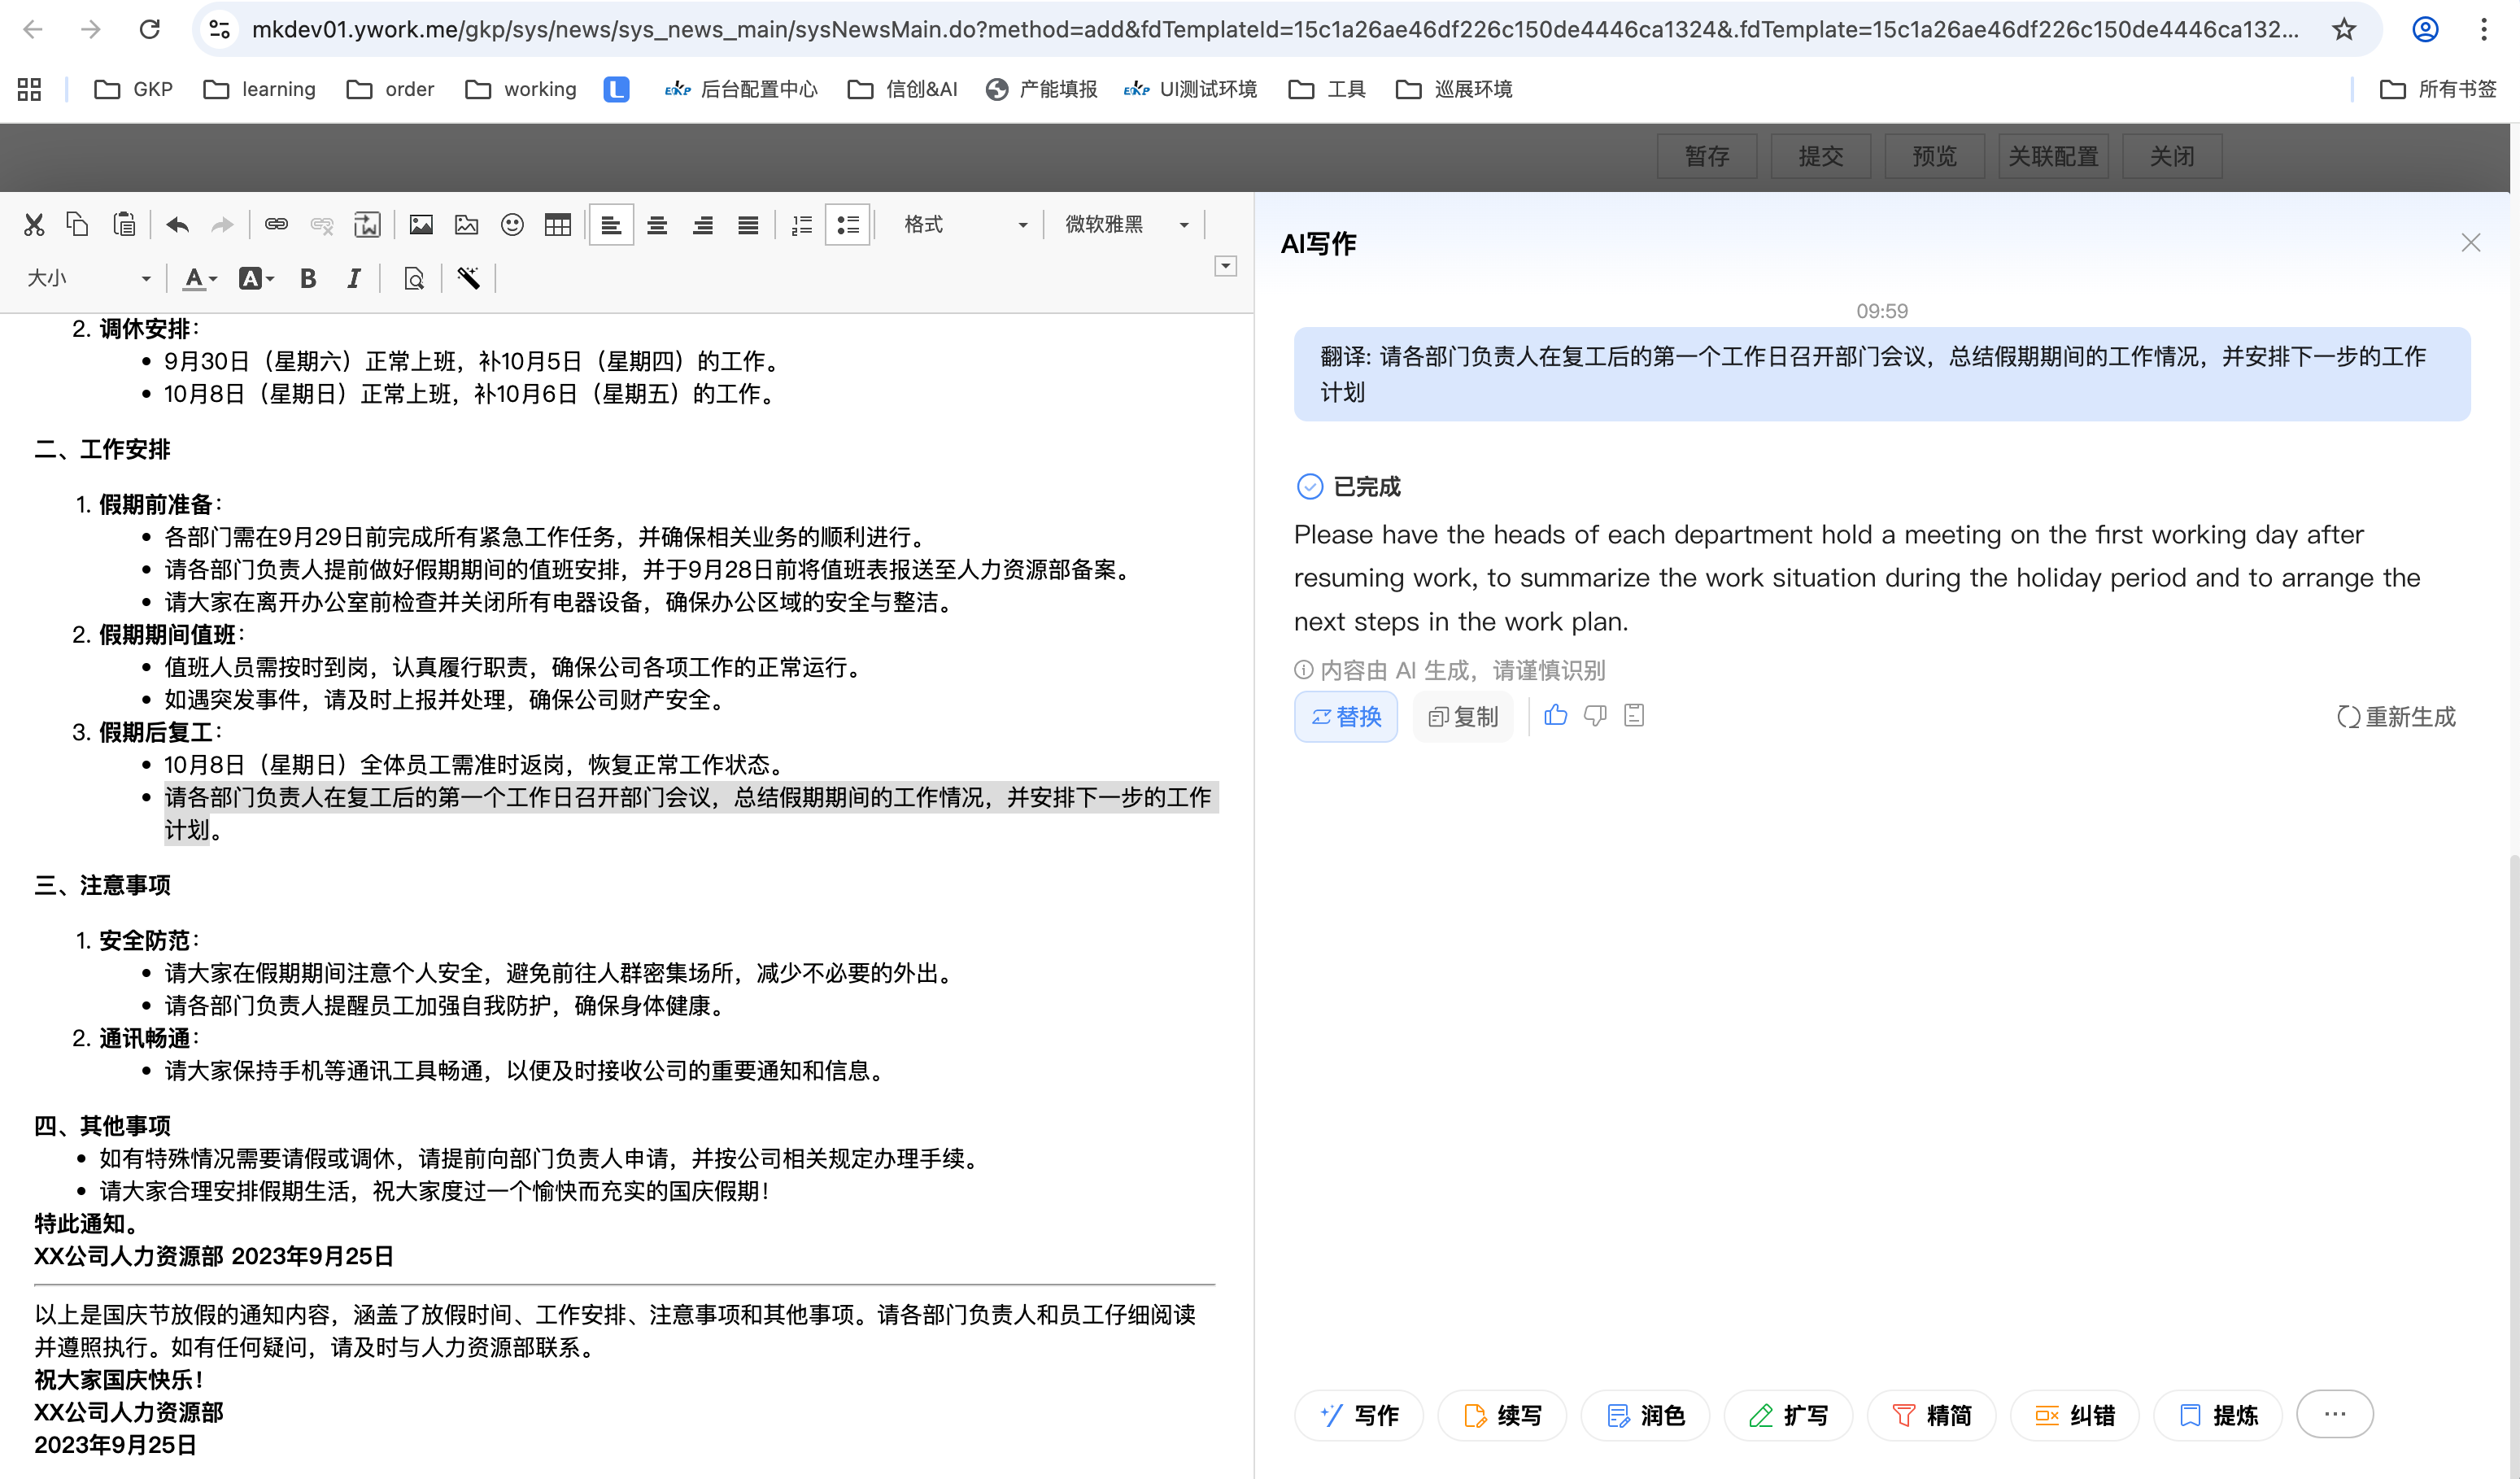The width and height of the screenshot is (2520, 1479).
Task: Click 重新生成 to regenerate the translation
Action: point(2396,717)
